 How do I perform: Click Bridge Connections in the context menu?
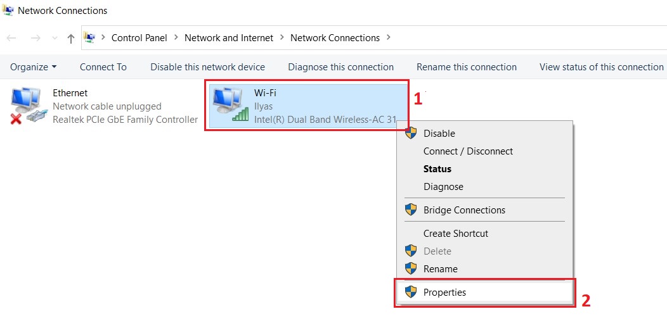click(x=464, y=210)
